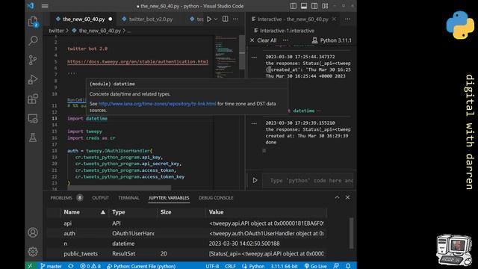The width and height of the screenshot is (478, 269).
Task: Select the auth variable row
Action: [x=187, y=233]
